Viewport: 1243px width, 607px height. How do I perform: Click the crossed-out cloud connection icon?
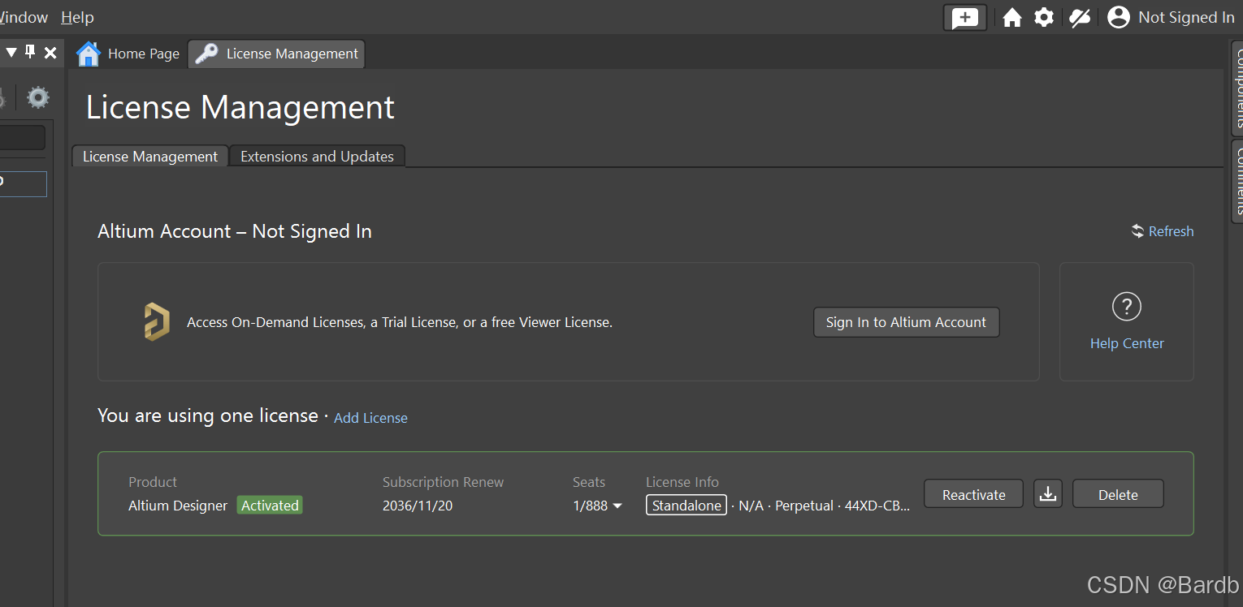tap(1080, 18)
